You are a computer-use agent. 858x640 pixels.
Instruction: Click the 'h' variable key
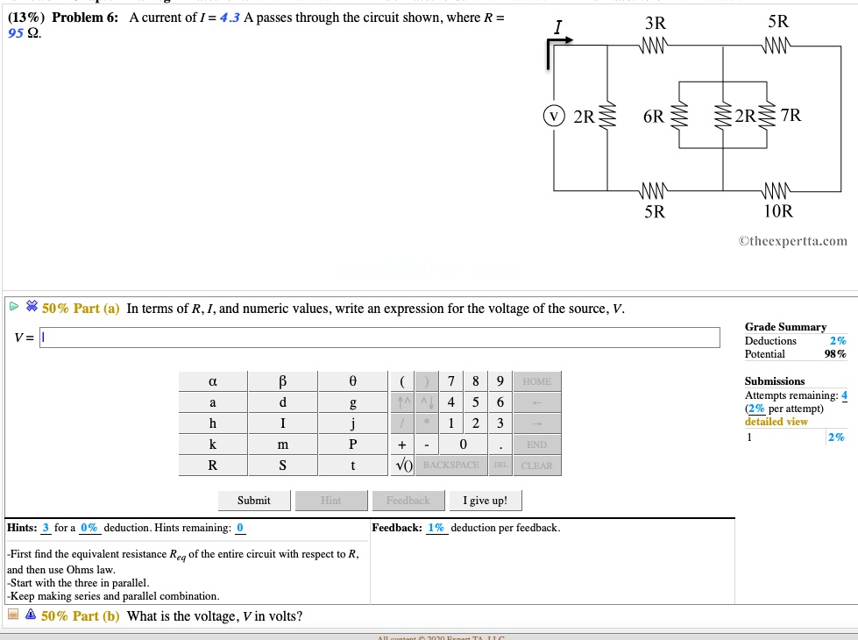pos(213,423)
